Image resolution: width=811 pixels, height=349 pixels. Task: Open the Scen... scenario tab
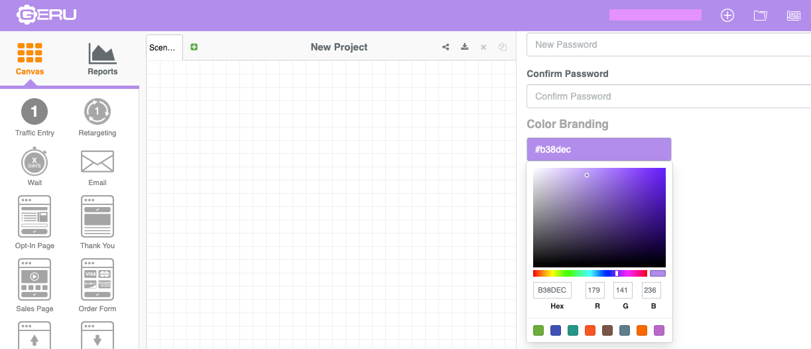164,48
